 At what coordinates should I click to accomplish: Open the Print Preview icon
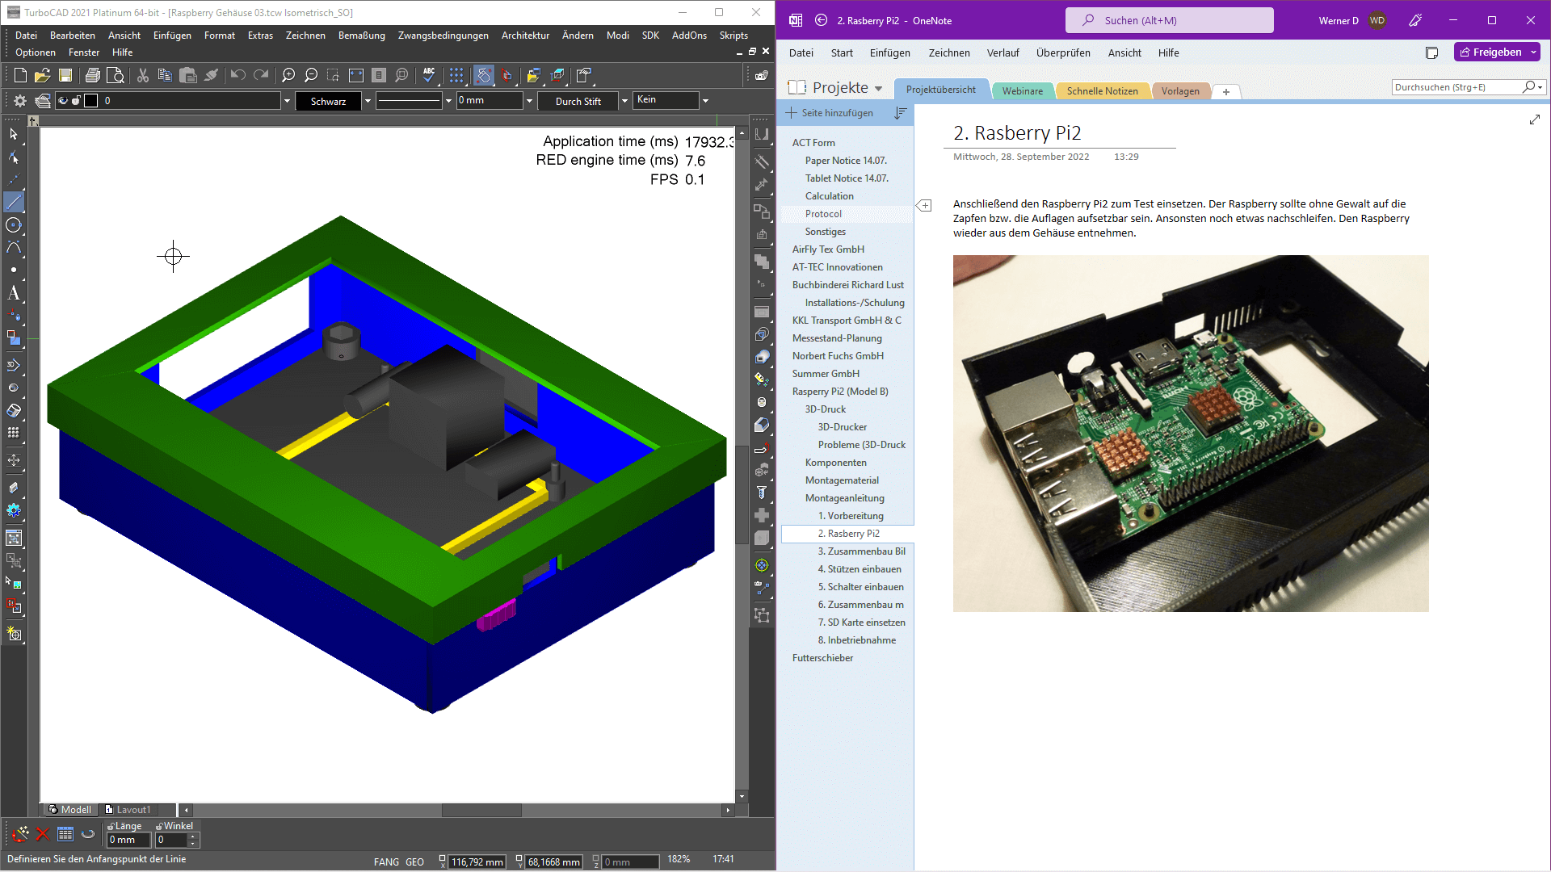tap(116, 75)
